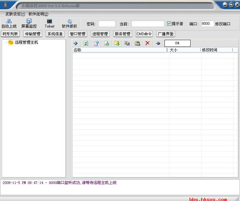Viewport: 240px width, 201px height.
Task: Click the download folder icon
Action: click(117, 43)
